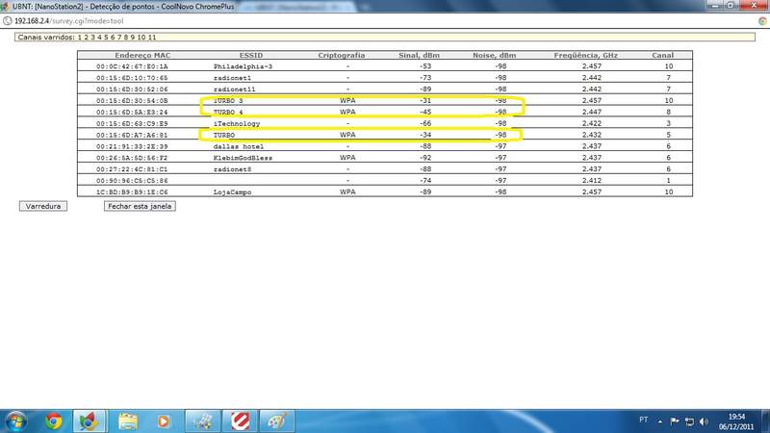Switch to the blurred second browser tab
The image size is (770, 433).
pos(299,7)
